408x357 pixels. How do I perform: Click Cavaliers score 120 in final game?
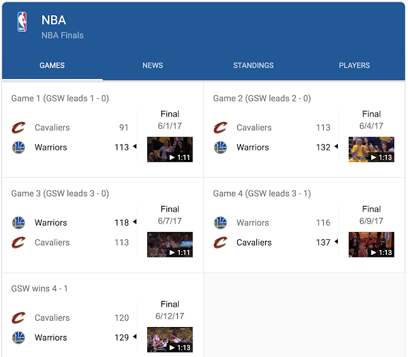122,317
